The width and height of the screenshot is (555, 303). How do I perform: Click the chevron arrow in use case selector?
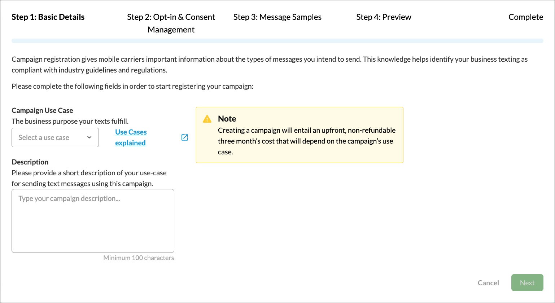click(89, 137)
